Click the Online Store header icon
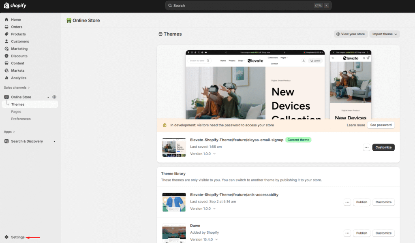 (x=69, y=21)
